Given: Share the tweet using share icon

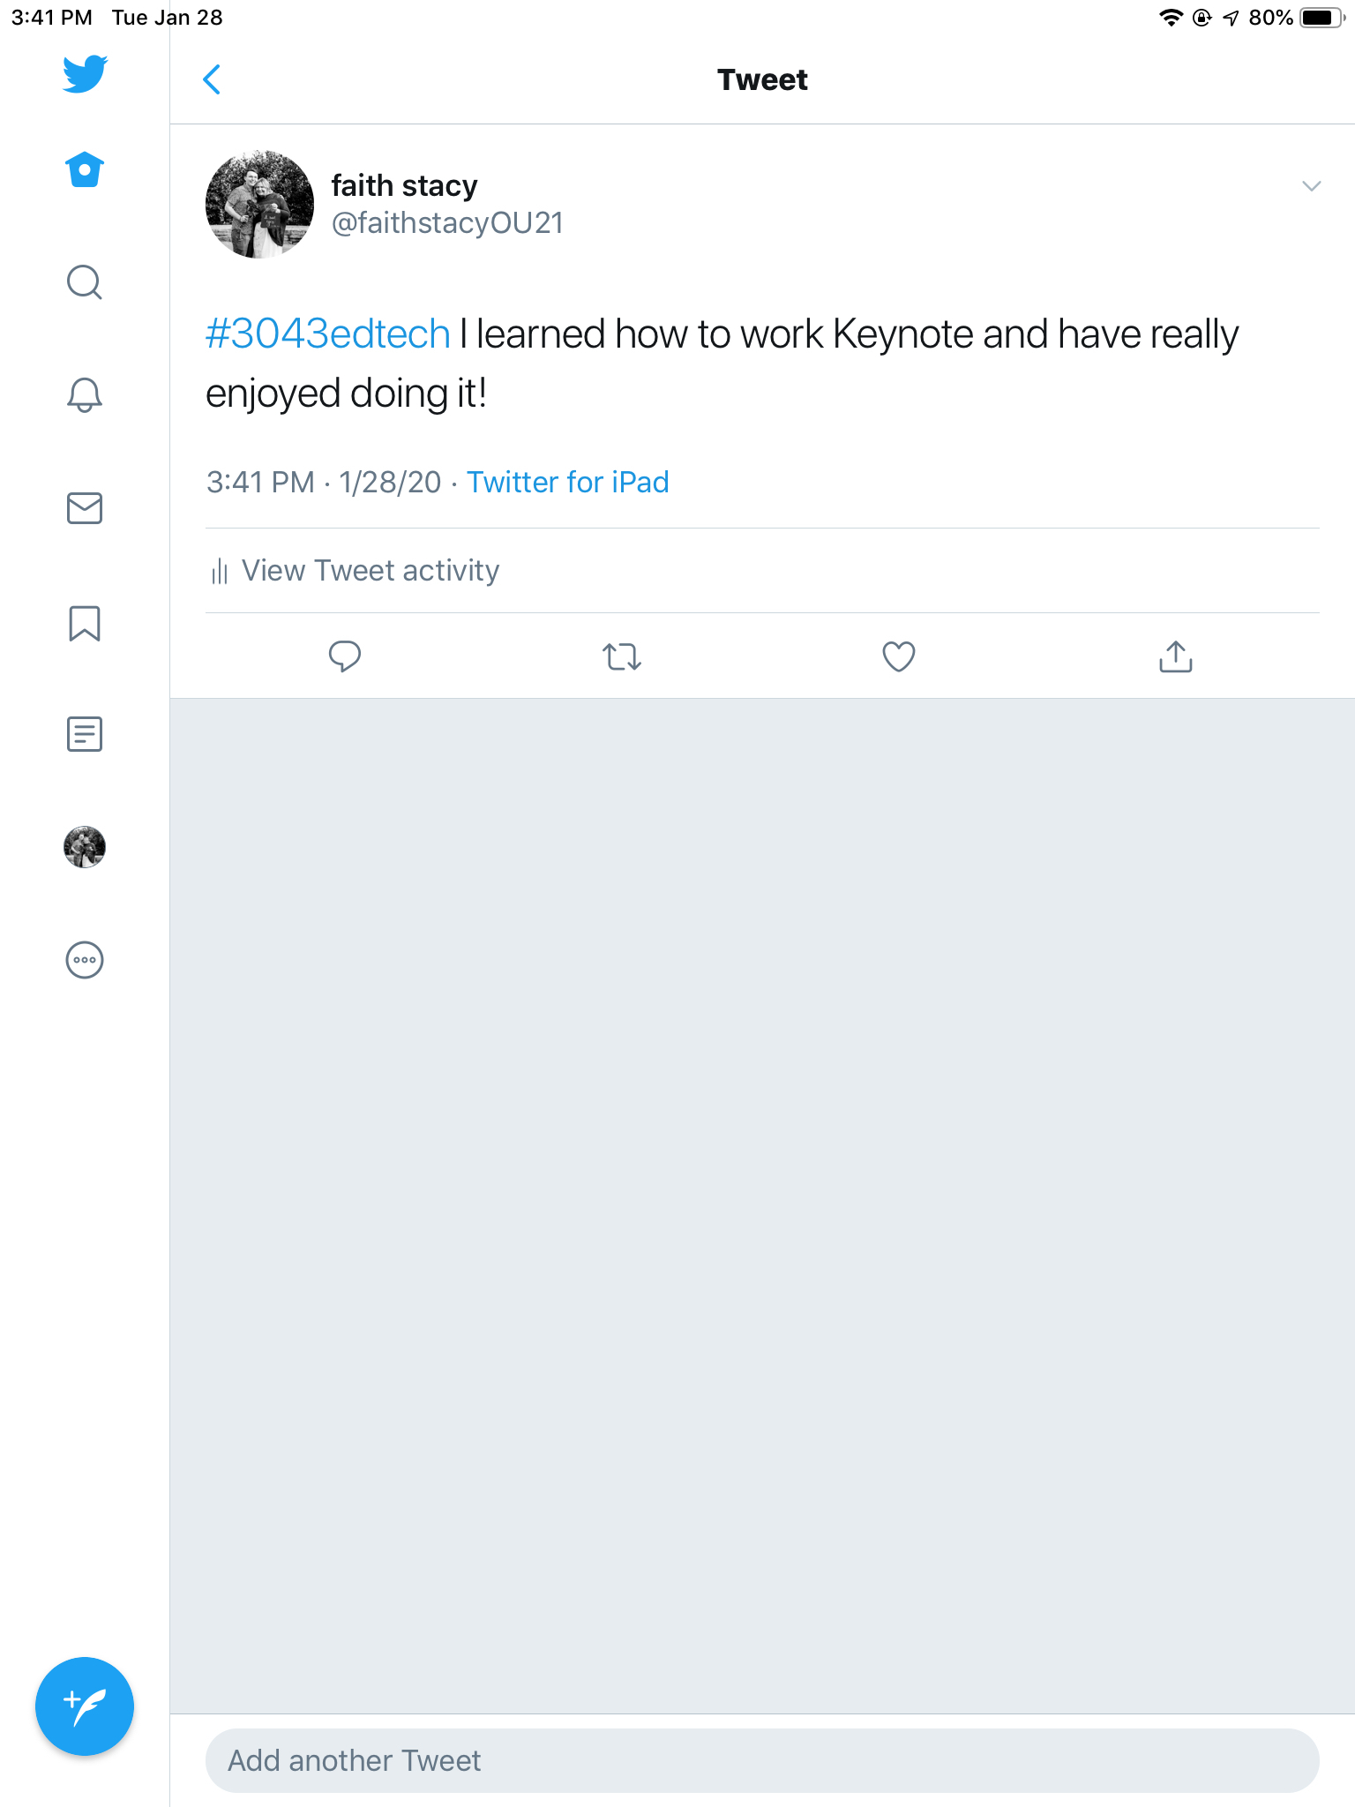Looking at the screenshot, I should [x=1175, y=656].
